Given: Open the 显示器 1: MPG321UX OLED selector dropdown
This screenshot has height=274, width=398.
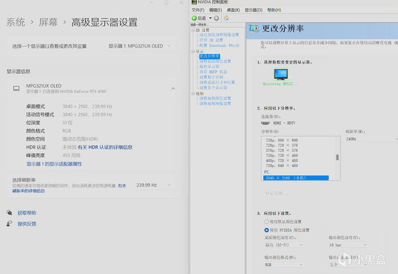Looking at the screenshot, I should click(x=139, y=46).
